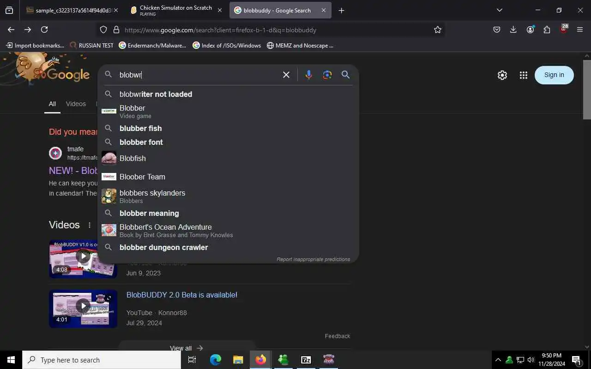This screenshot has width=591, height=369.
Task: Reload the current page
Action: (x=44, y=30)
